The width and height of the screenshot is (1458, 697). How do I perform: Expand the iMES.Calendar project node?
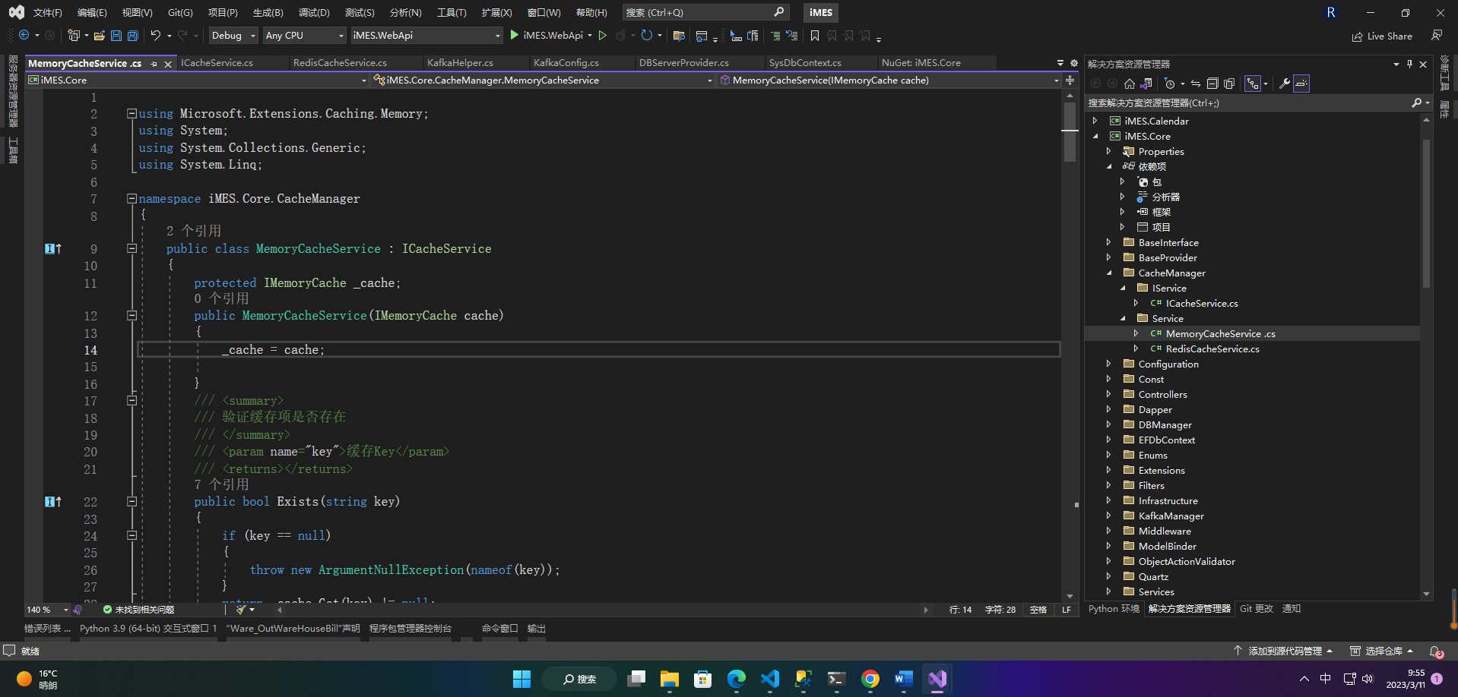(1095, 121)
